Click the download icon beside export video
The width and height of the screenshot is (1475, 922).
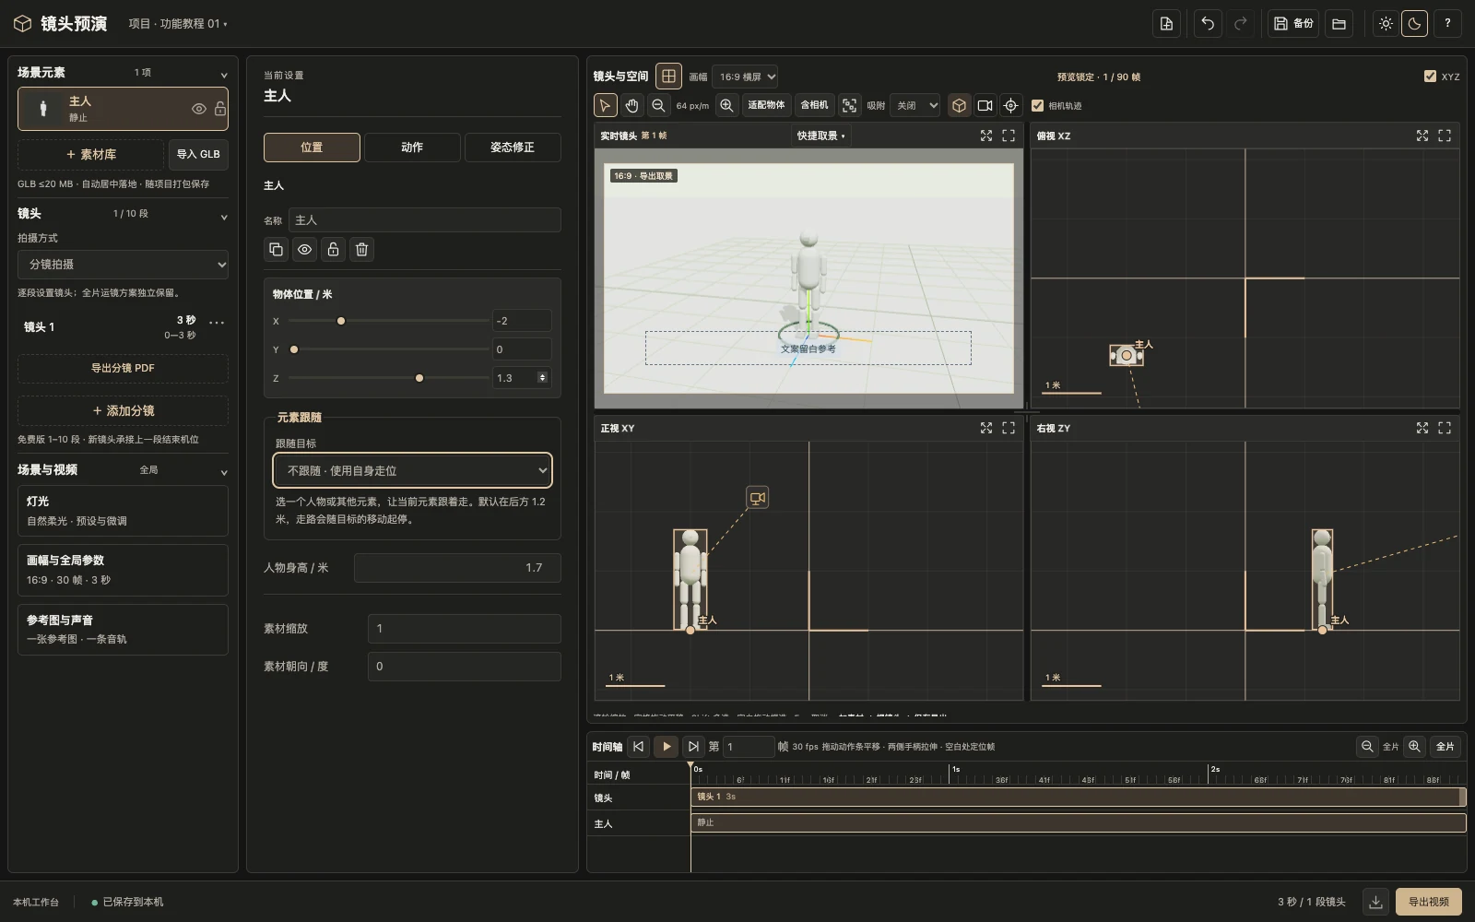point(1375,902)
